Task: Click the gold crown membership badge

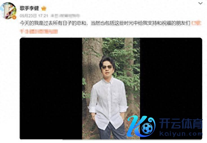Action: pos(44,8)
